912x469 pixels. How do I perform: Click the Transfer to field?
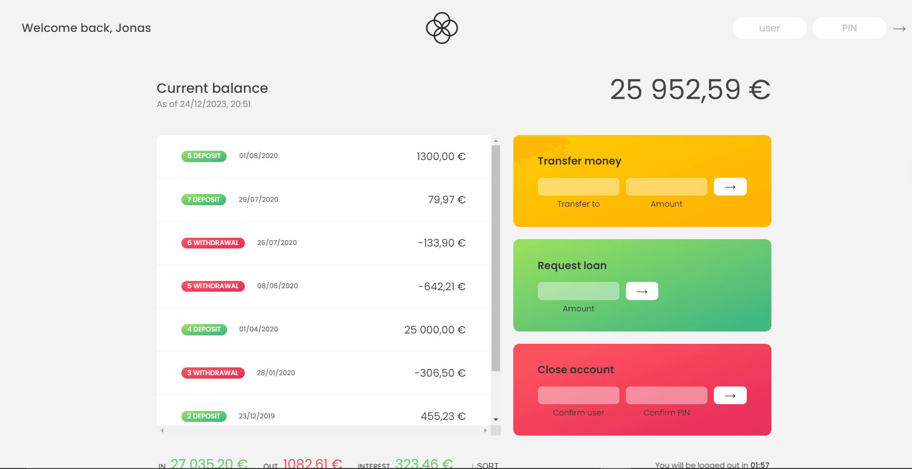tap(578, 187)
